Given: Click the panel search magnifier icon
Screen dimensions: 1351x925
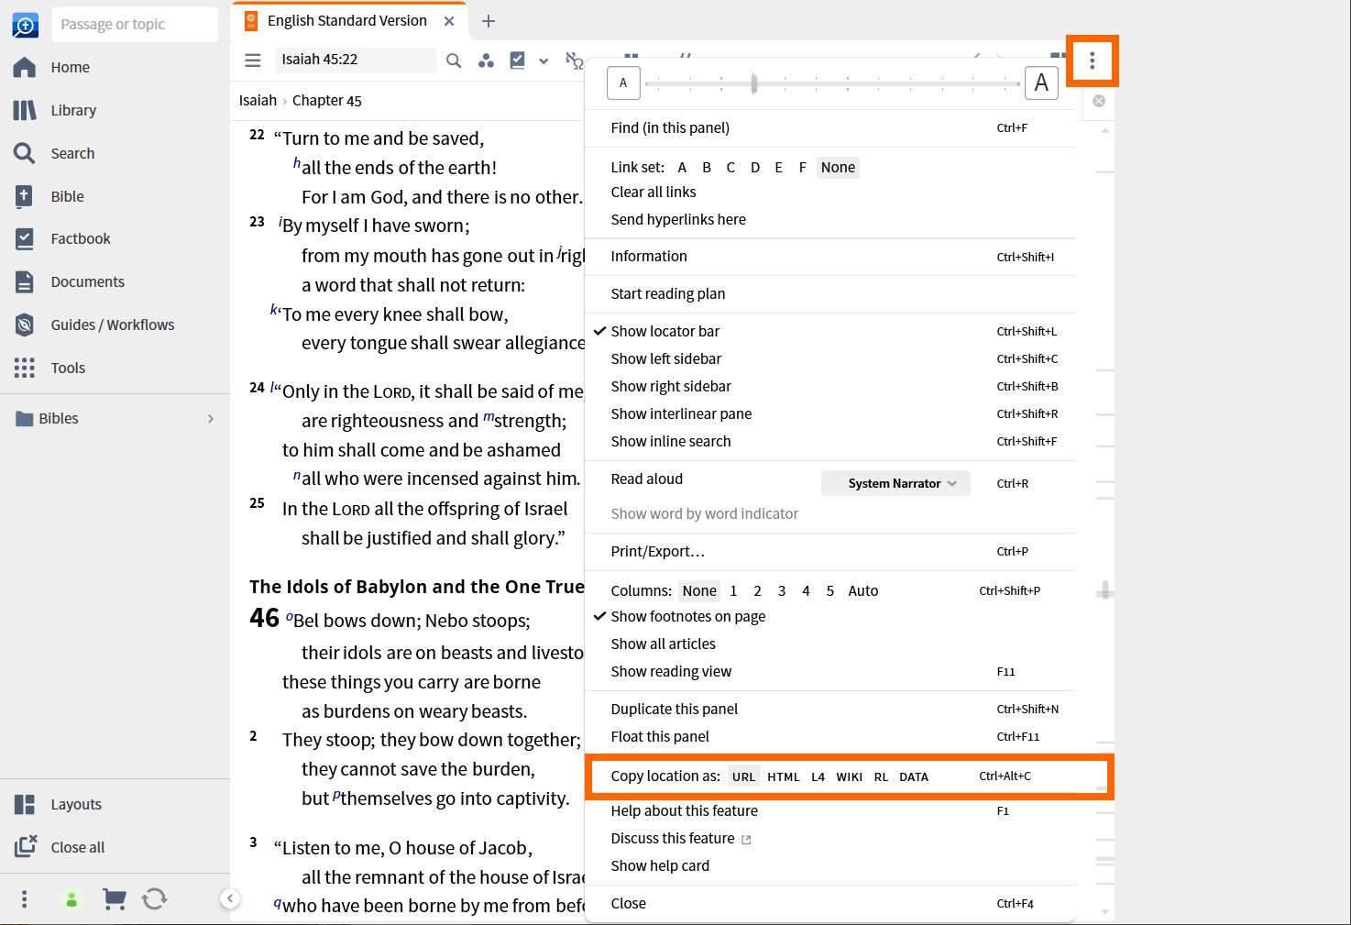Looking at the screenshot, I should point(454,61).
